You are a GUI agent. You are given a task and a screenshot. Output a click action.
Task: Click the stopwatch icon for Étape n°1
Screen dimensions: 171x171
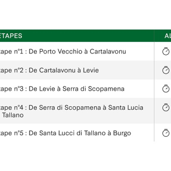166,51
